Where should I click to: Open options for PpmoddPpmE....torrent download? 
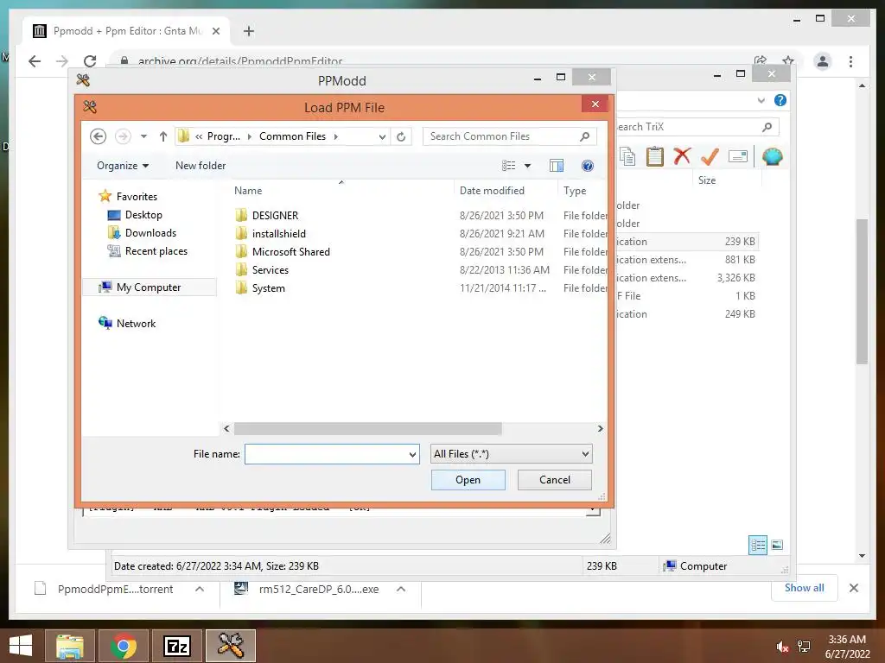pos(200,589)
